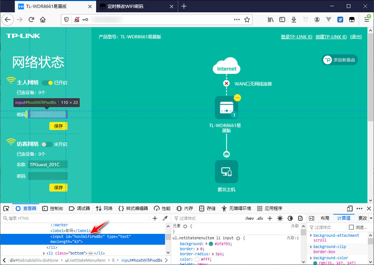Toggle the .cls classes panel
This screenshot has width=374, height=265.
point(259,218)
